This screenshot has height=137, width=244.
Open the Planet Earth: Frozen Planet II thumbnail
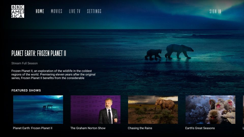pos(38,110)
